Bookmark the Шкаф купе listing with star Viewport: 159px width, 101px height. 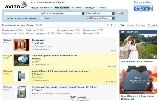click(112, 51)
